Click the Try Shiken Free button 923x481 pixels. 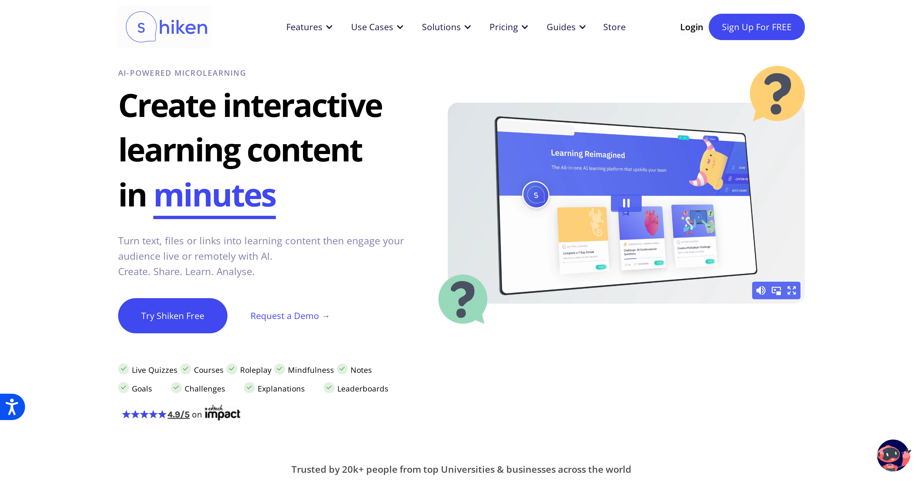pos(173,315)
